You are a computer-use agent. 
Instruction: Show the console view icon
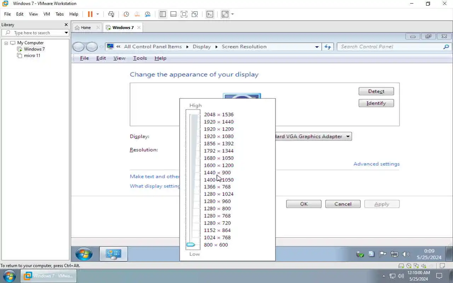coord(210,14)
